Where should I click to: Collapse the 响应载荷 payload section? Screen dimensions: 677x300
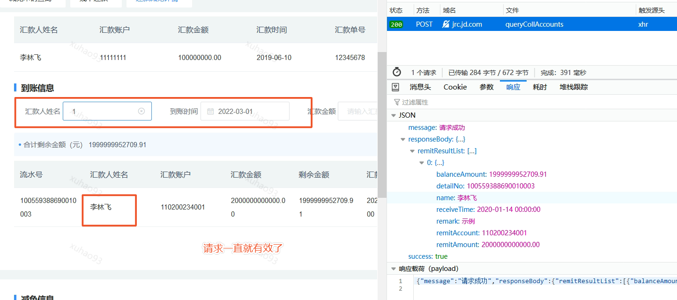tap(394, 268)
